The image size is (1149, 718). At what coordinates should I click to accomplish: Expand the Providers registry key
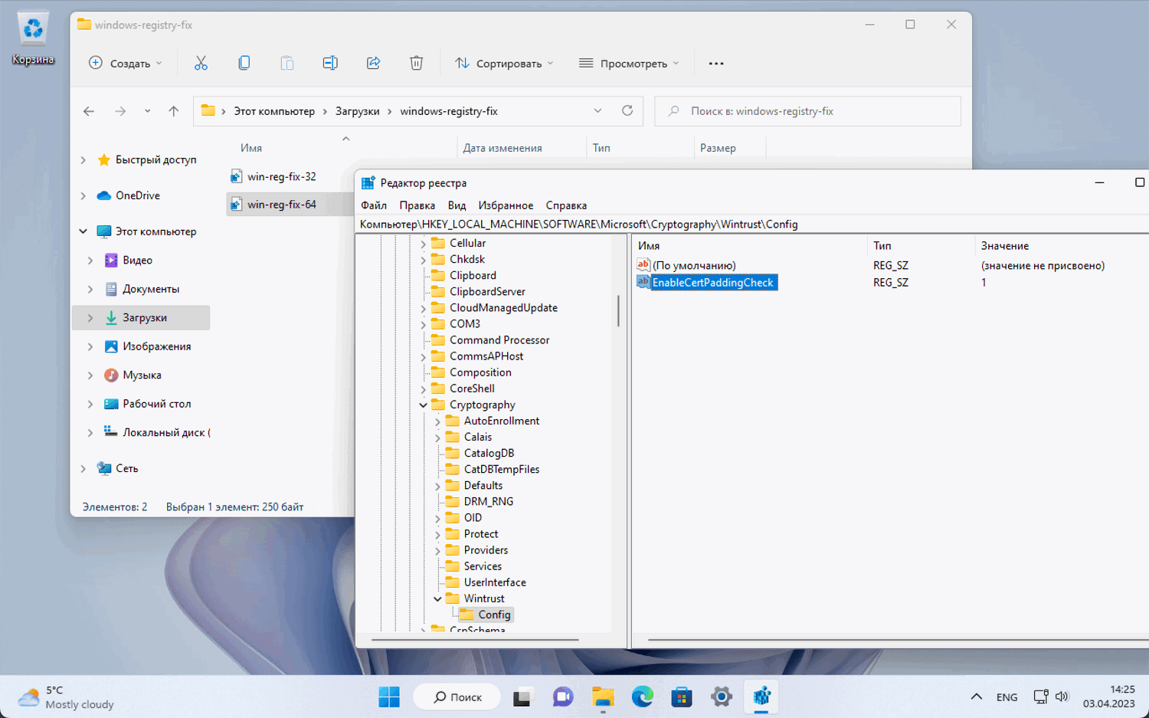(437, 550)
